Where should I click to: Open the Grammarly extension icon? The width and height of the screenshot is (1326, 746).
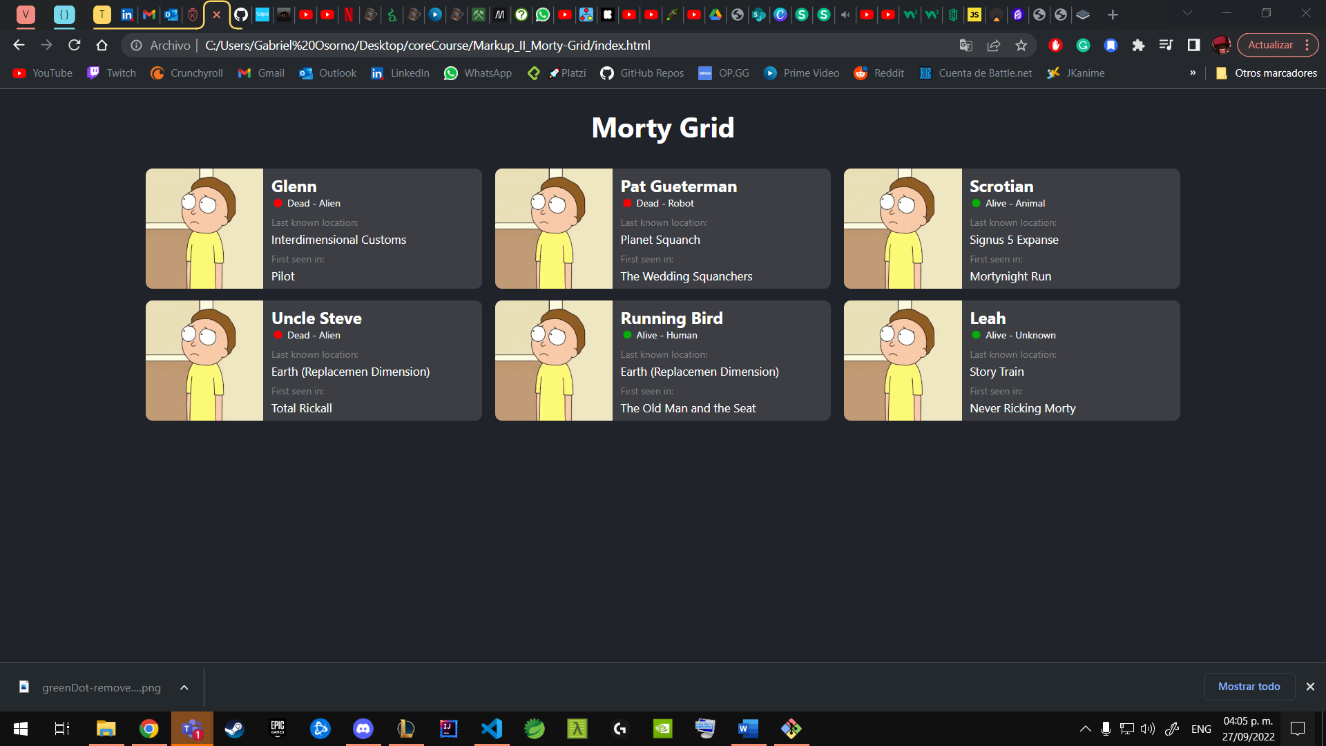tap(1083, 45)
